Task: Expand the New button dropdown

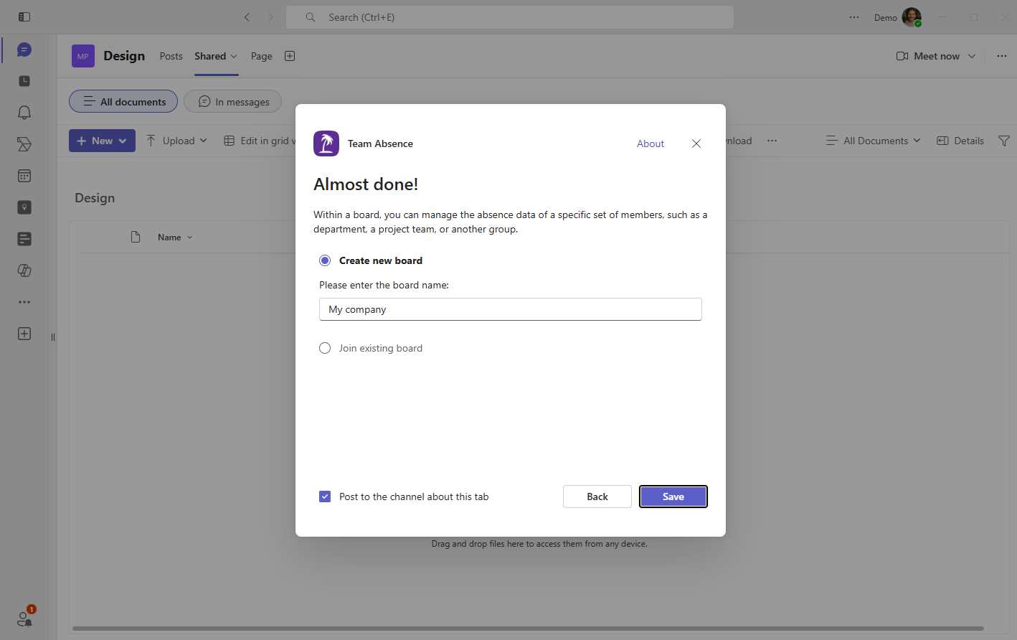Action: [123, 141]
